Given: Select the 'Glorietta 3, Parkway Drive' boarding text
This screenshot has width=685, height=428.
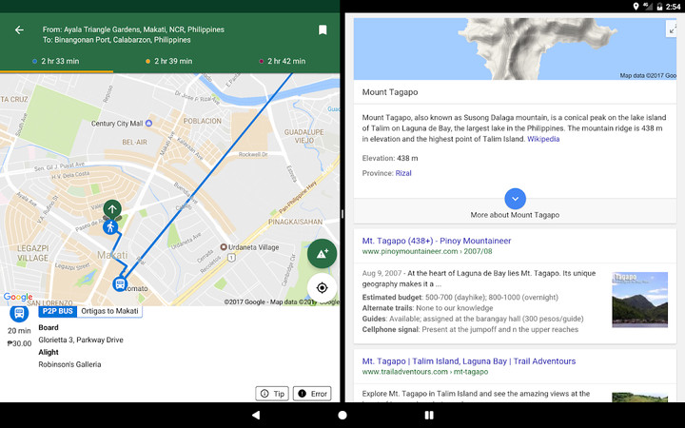Looking at the screenshot, I should click(x=81, y=340).
